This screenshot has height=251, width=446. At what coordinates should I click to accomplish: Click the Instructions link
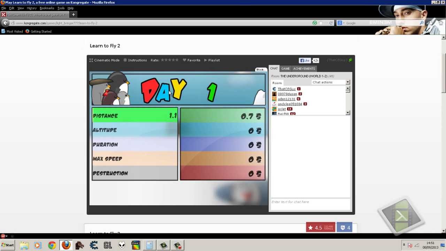(135, 60)
